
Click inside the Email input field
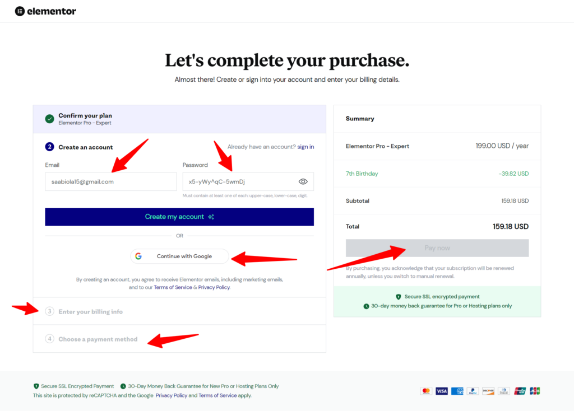(x=110, y=181)
